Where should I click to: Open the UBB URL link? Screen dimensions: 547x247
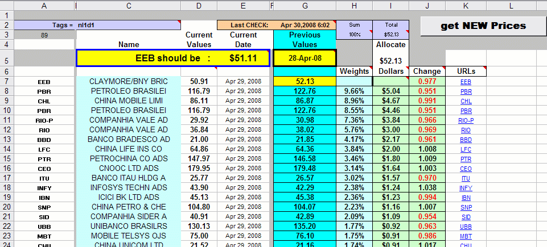pos(466,227)
